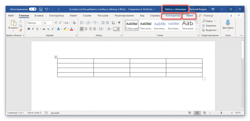Screen dimensions: 250x121
Task: Toggle the Autosave switch
Action: coord(33,9)
